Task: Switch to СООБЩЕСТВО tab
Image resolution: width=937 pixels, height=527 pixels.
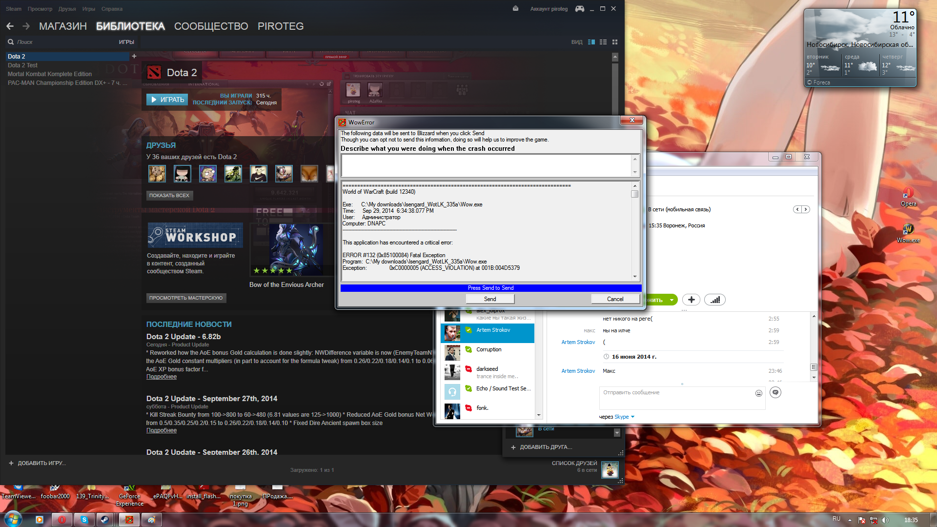Action: [x=211, y=26]
